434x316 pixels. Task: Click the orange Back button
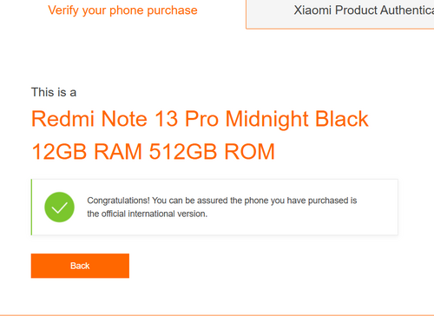[80, 266]
